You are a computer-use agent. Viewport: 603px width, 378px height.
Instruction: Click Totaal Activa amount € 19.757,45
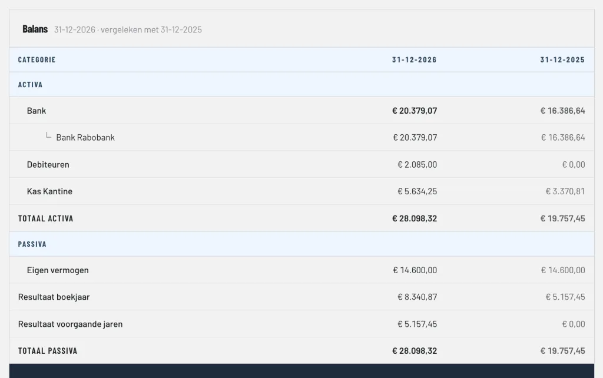pos(562,218)
